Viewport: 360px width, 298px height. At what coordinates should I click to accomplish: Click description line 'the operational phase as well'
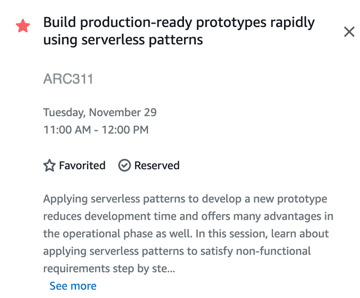[x=186, y=234]
